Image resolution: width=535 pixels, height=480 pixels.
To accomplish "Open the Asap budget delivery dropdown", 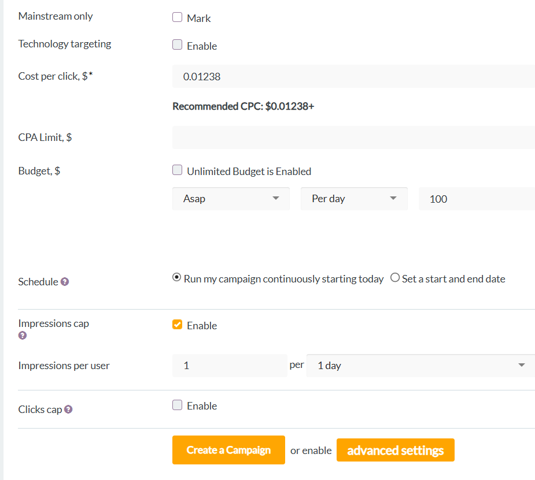I will point(231,199).
